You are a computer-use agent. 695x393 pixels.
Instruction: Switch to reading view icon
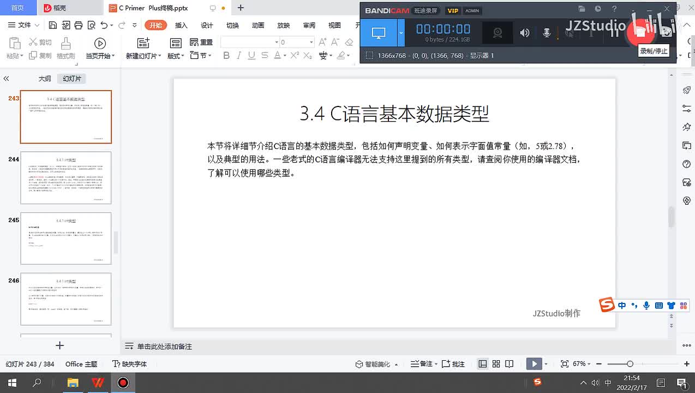click(x=509, y=364)
